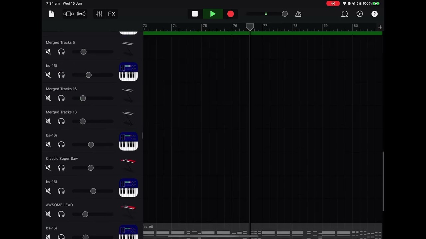
Task: Adjust volume of bs-16i below Merged Tracks 13
Action: [x=91, y=145]
